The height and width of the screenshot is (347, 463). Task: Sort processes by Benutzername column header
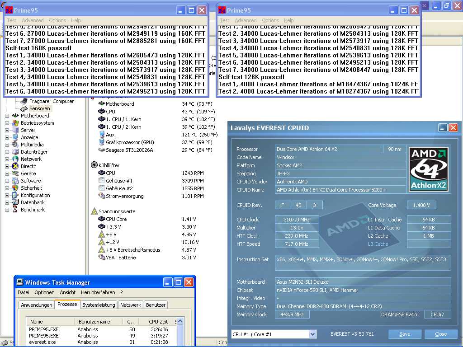(x=99, y=322)
